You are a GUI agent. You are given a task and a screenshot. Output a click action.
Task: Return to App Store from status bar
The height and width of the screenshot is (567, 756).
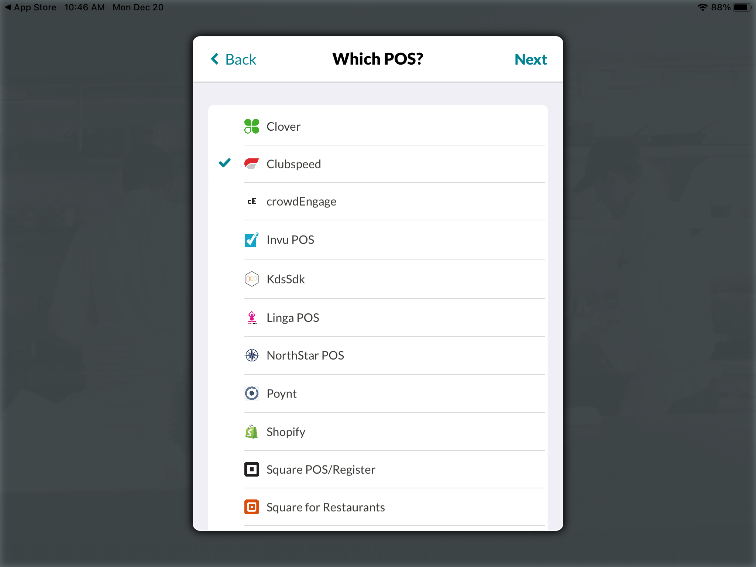pyautogui.click(x=31, y=7)
